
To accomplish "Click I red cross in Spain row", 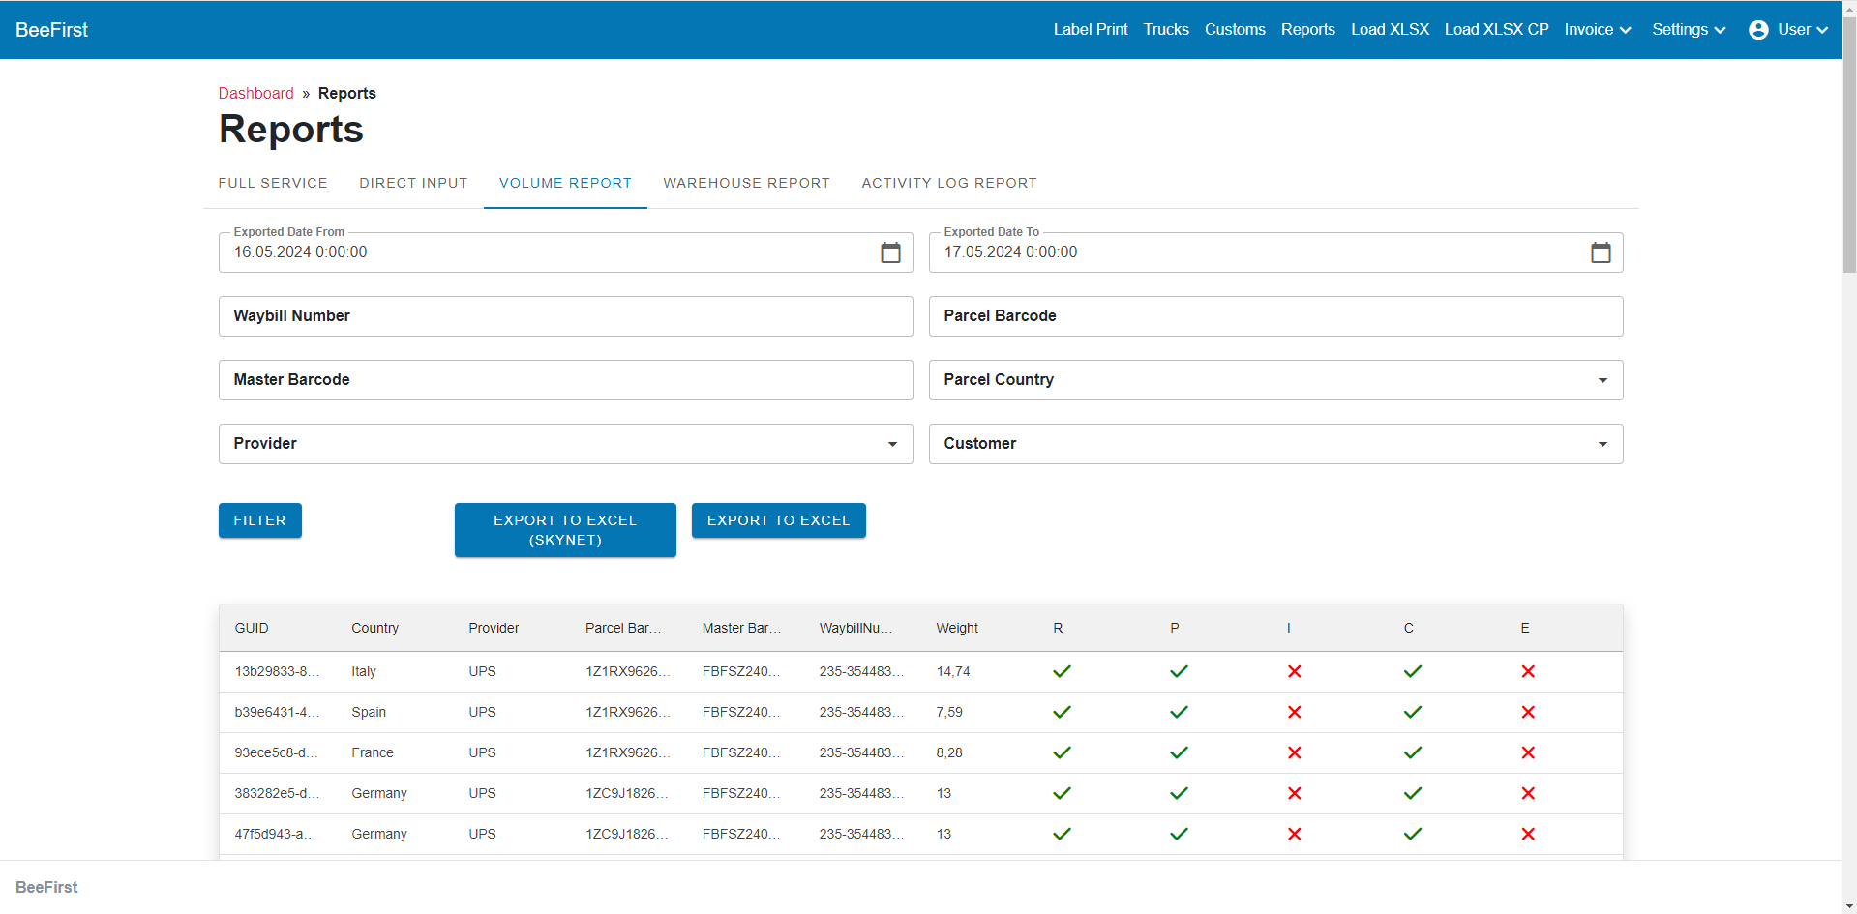I will tap(1294, 712).
